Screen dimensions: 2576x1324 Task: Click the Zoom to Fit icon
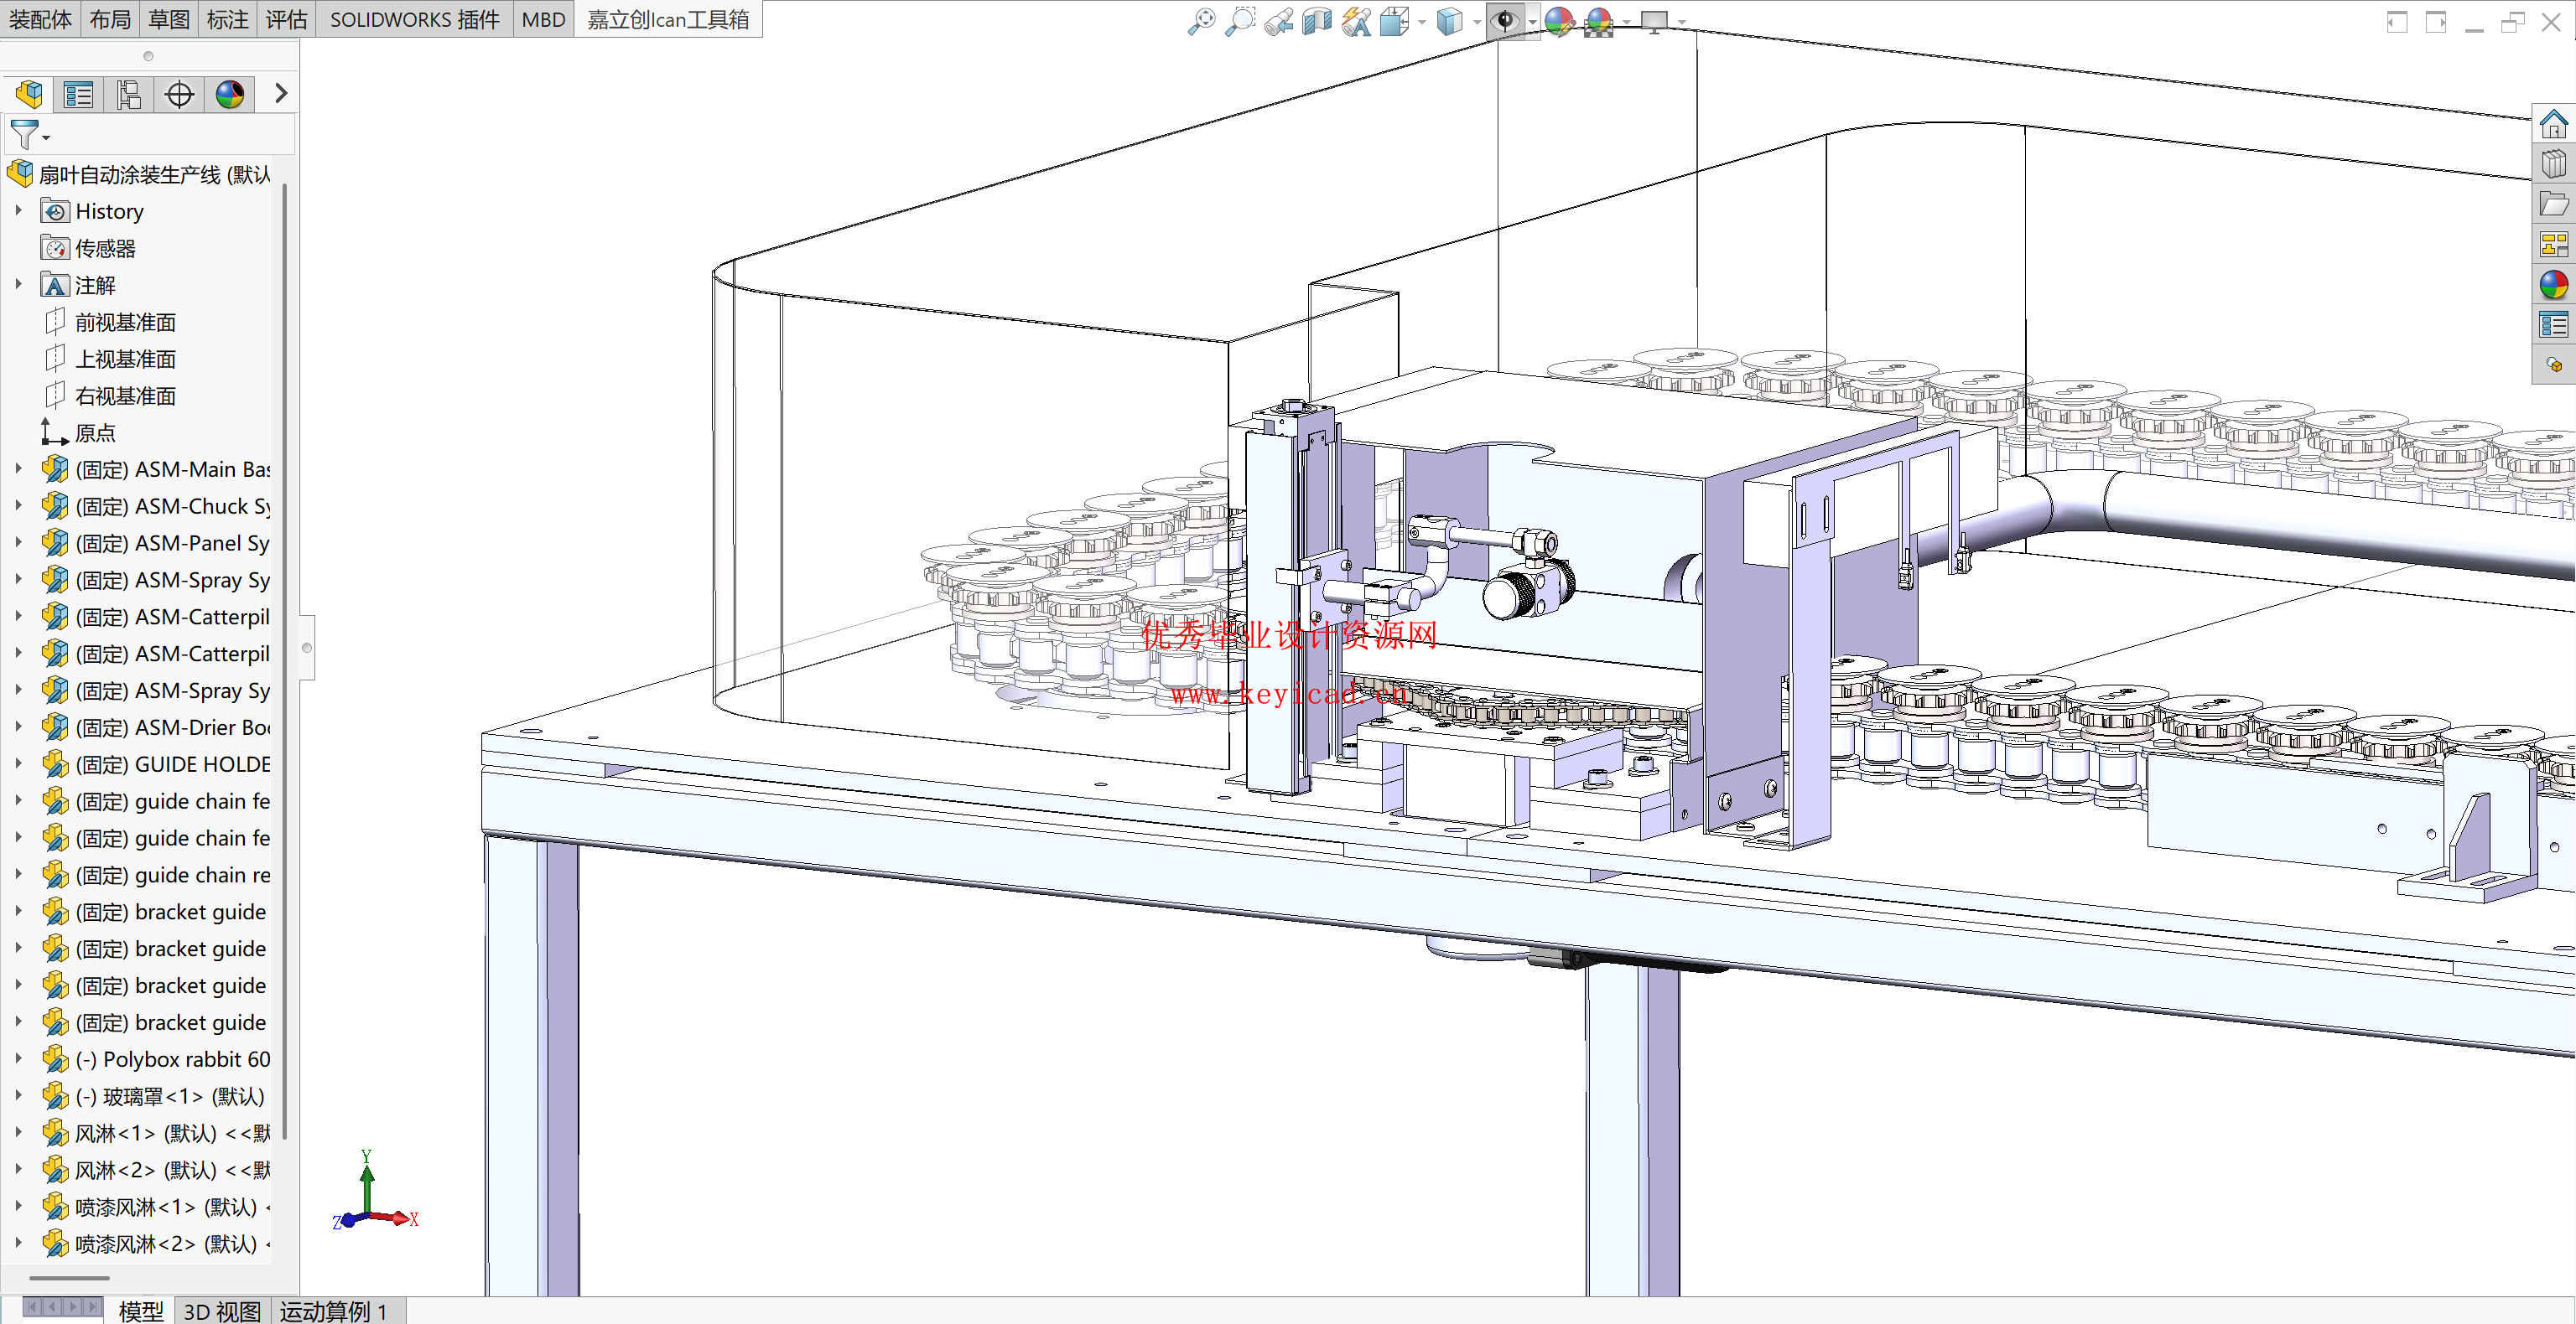1201,21
